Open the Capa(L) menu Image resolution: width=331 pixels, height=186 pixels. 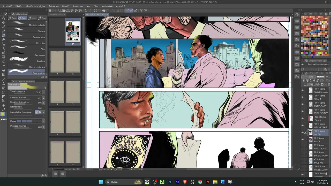click(x=66, y=6)
